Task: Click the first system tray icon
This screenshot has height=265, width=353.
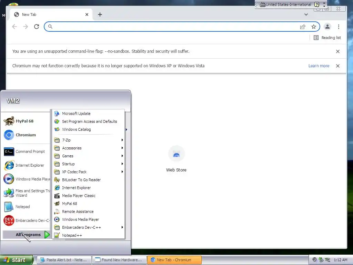Action: click(x=314, y=260)
